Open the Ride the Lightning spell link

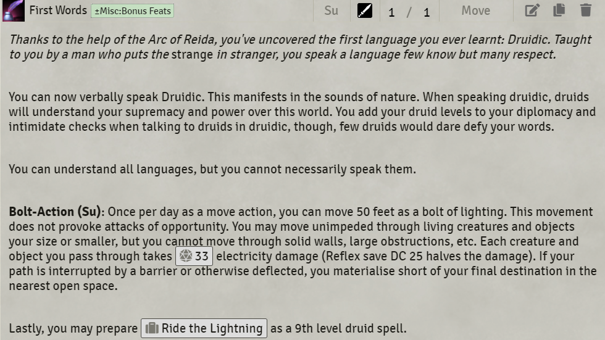click(x=204, y=328)
